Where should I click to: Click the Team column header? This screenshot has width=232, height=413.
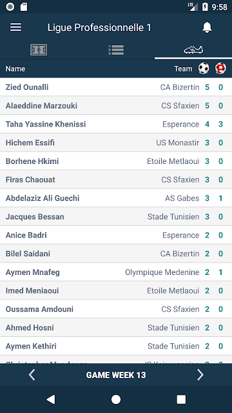[183, 69]
